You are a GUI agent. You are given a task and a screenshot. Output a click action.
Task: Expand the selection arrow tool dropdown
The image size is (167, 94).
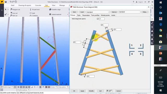point(8,9)
